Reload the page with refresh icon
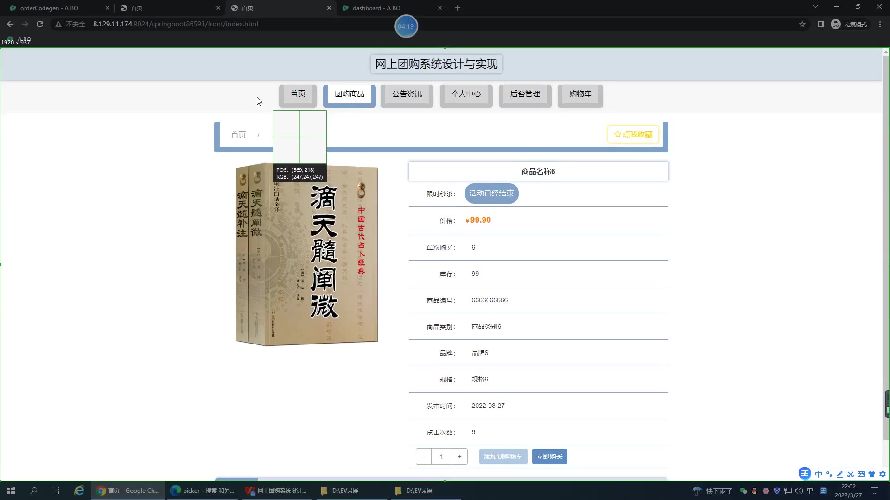This screenshot has height=500, width=890. [x=40, y=24]
